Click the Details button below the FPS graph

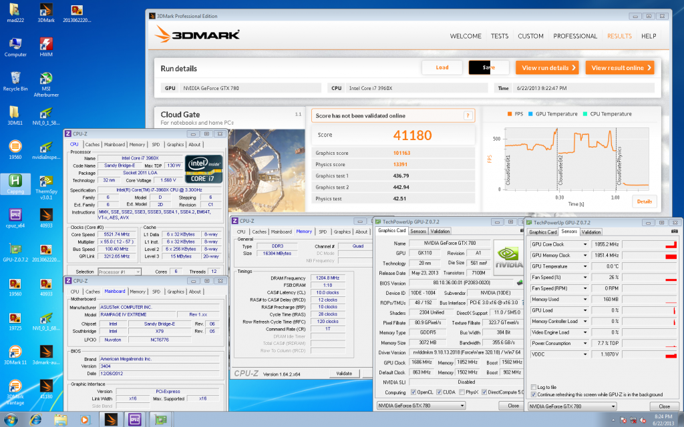tap(644, 201)
